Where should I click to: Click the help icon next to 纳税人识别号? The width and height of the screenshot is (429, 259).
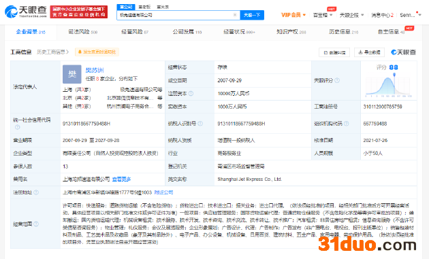200,124
